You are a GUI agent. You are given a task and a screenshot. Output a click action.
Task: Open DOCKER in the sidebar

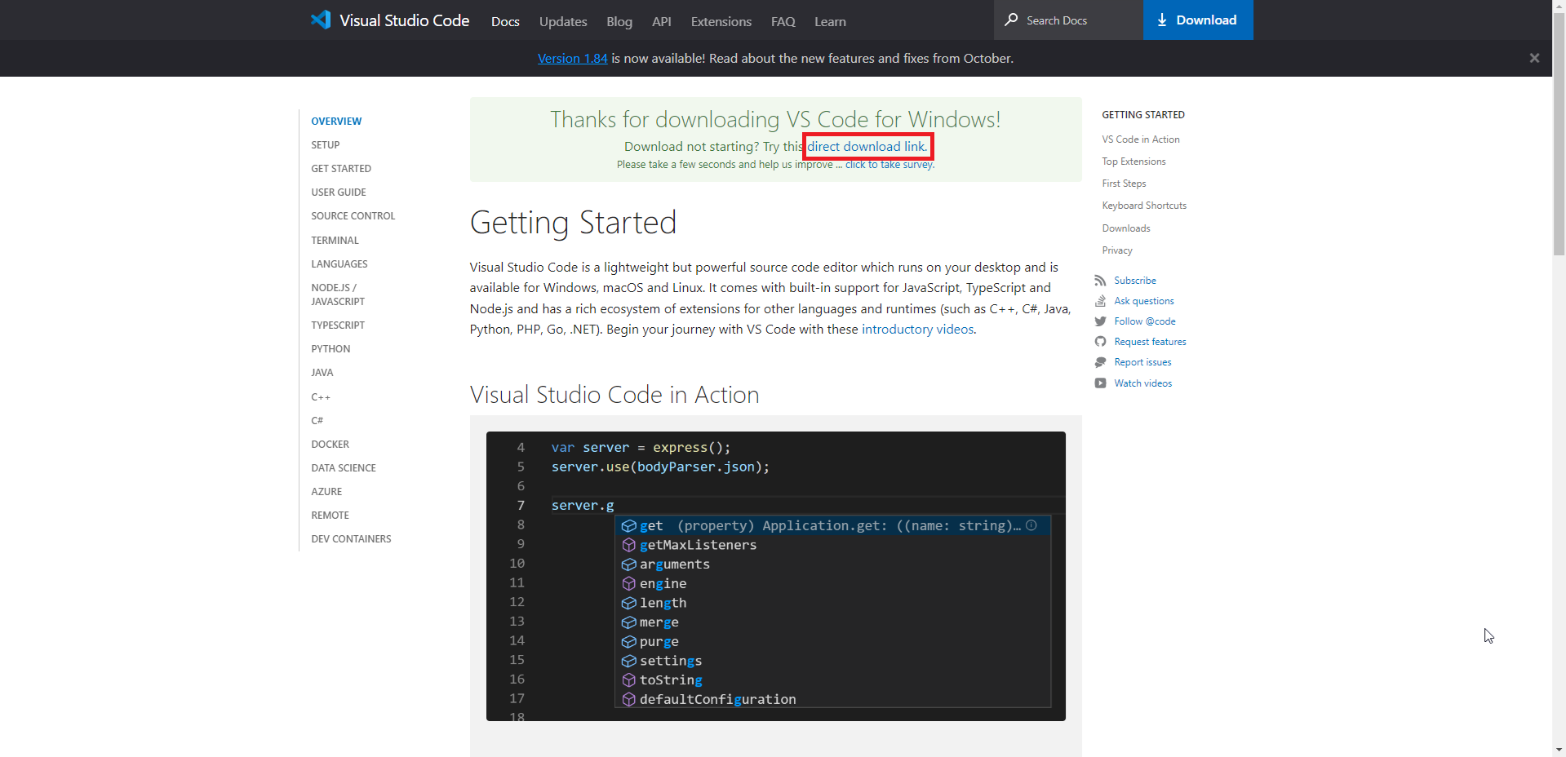tap(330, 445)
